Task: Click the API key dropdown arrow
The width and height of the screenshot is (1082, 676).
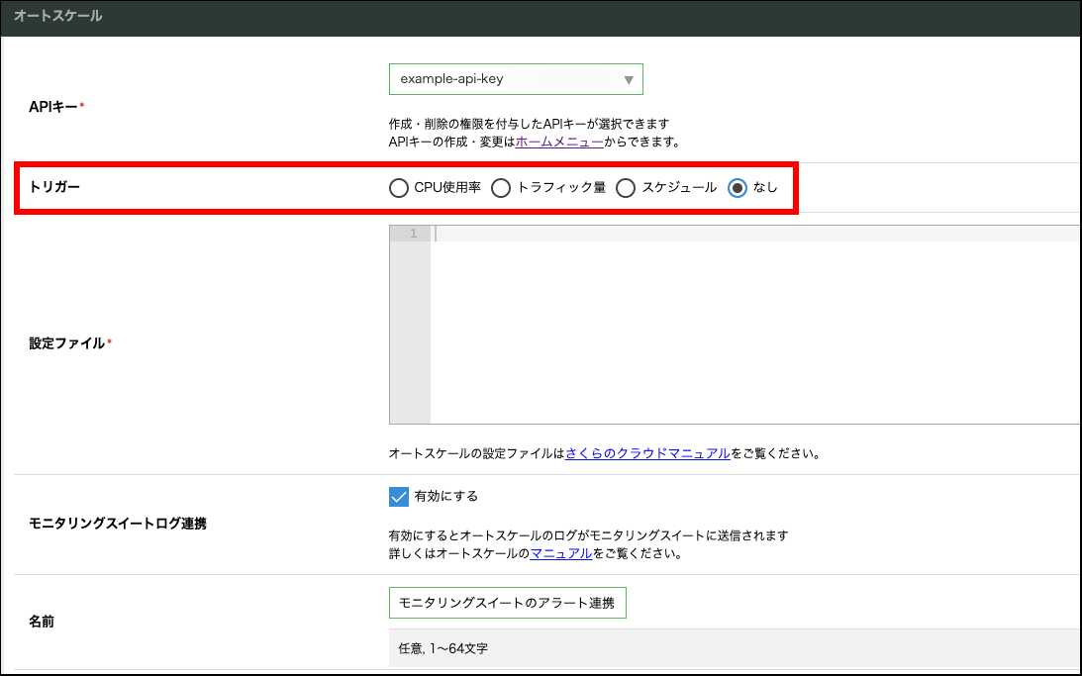Action: coord(629,80)
